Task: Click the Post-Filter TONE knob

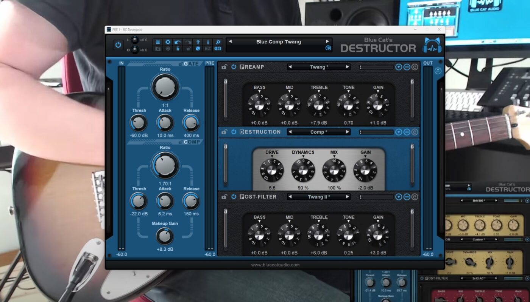Action: 348,235
